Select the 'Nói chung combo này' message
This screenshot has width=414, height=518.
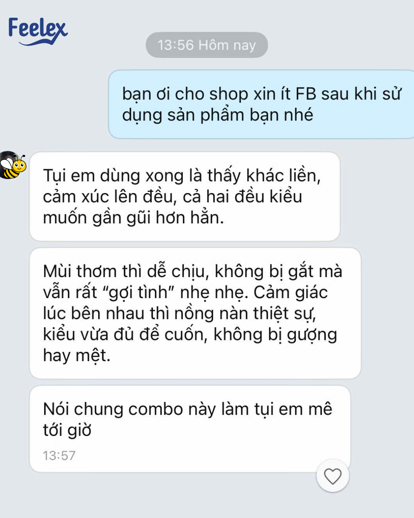pos(190,429)
